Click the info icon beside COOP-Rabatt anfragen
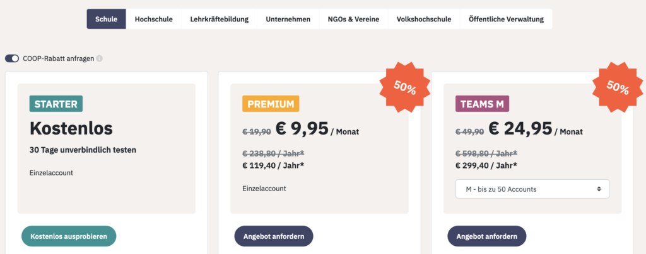The height and width of the screenshot is (254, 646). tap(99, 58)
